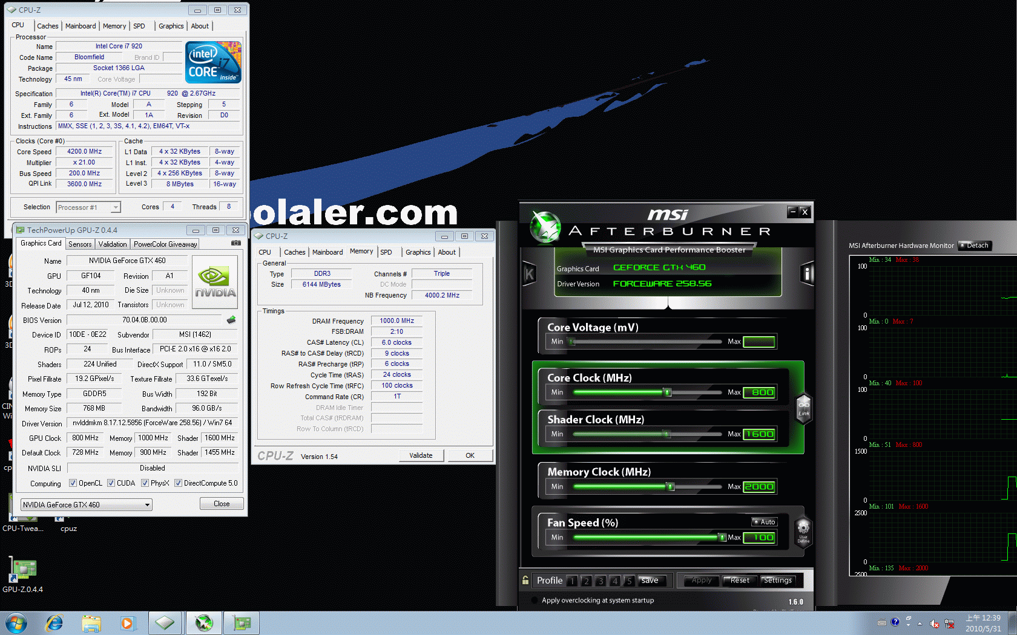Viewport: 1017px width, 635px height.
Task: Click the NVIDIA logo in GPU-Z
Action: [215, 282]
